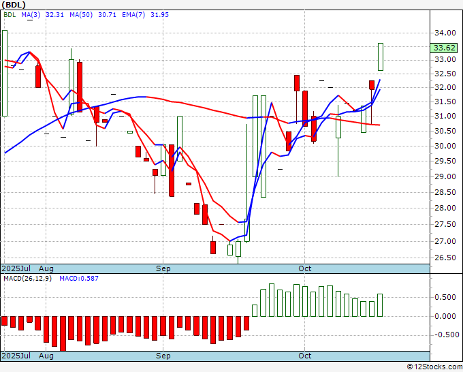Click the 27.00 price axis label
Image resolution: width=463 pixels, height=372 pixels.
445,241
